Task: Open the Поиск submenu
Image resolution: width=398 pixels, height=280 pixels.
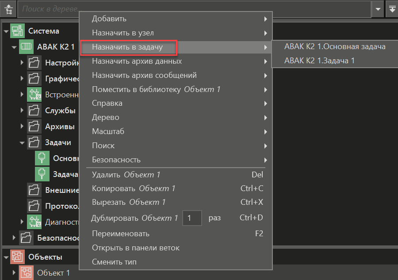Action: pos(176,146)
